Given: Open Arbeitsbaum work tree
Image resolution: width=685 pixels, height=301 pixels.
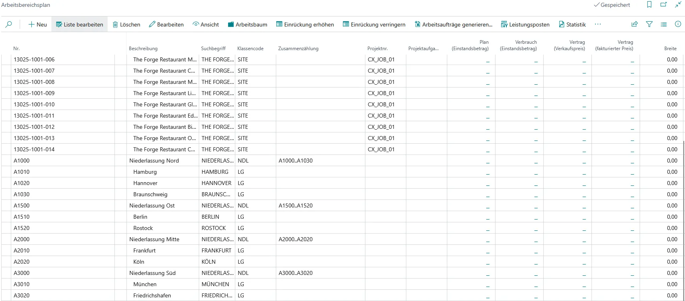Looking at the screenshot, I should (247, 24).
